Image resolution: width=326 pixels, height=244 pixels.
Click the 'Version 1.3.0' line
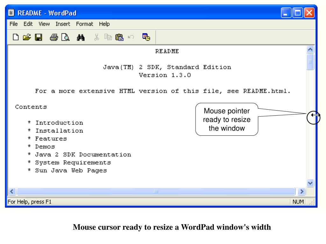click(x=165, y=75)
